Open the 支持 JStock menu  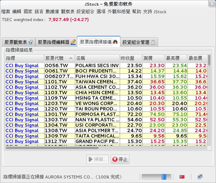point(155,11)
